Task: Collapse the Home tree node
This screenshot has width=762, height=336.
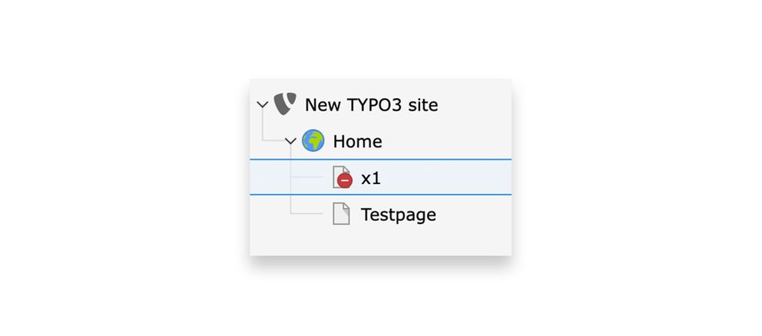Action: point(290,141)
